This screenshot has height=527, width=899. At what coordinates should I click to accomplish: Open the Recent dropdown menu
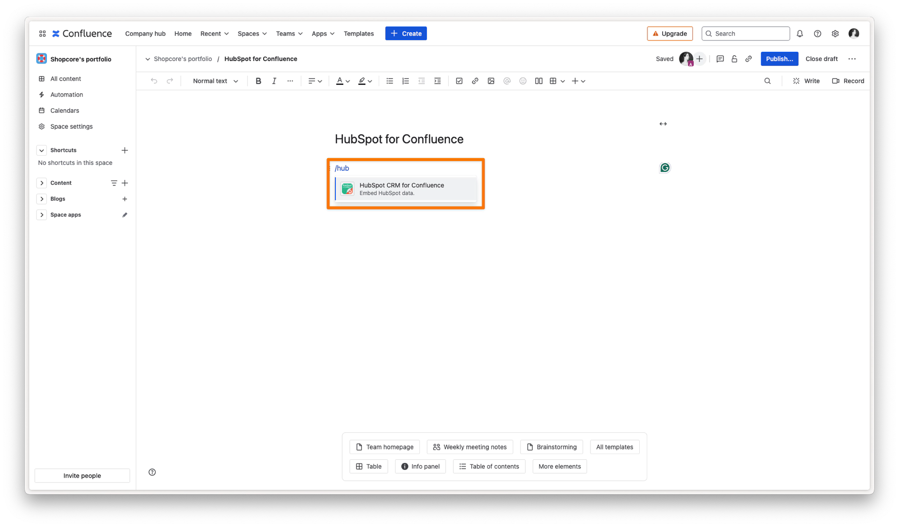(214, 34)
